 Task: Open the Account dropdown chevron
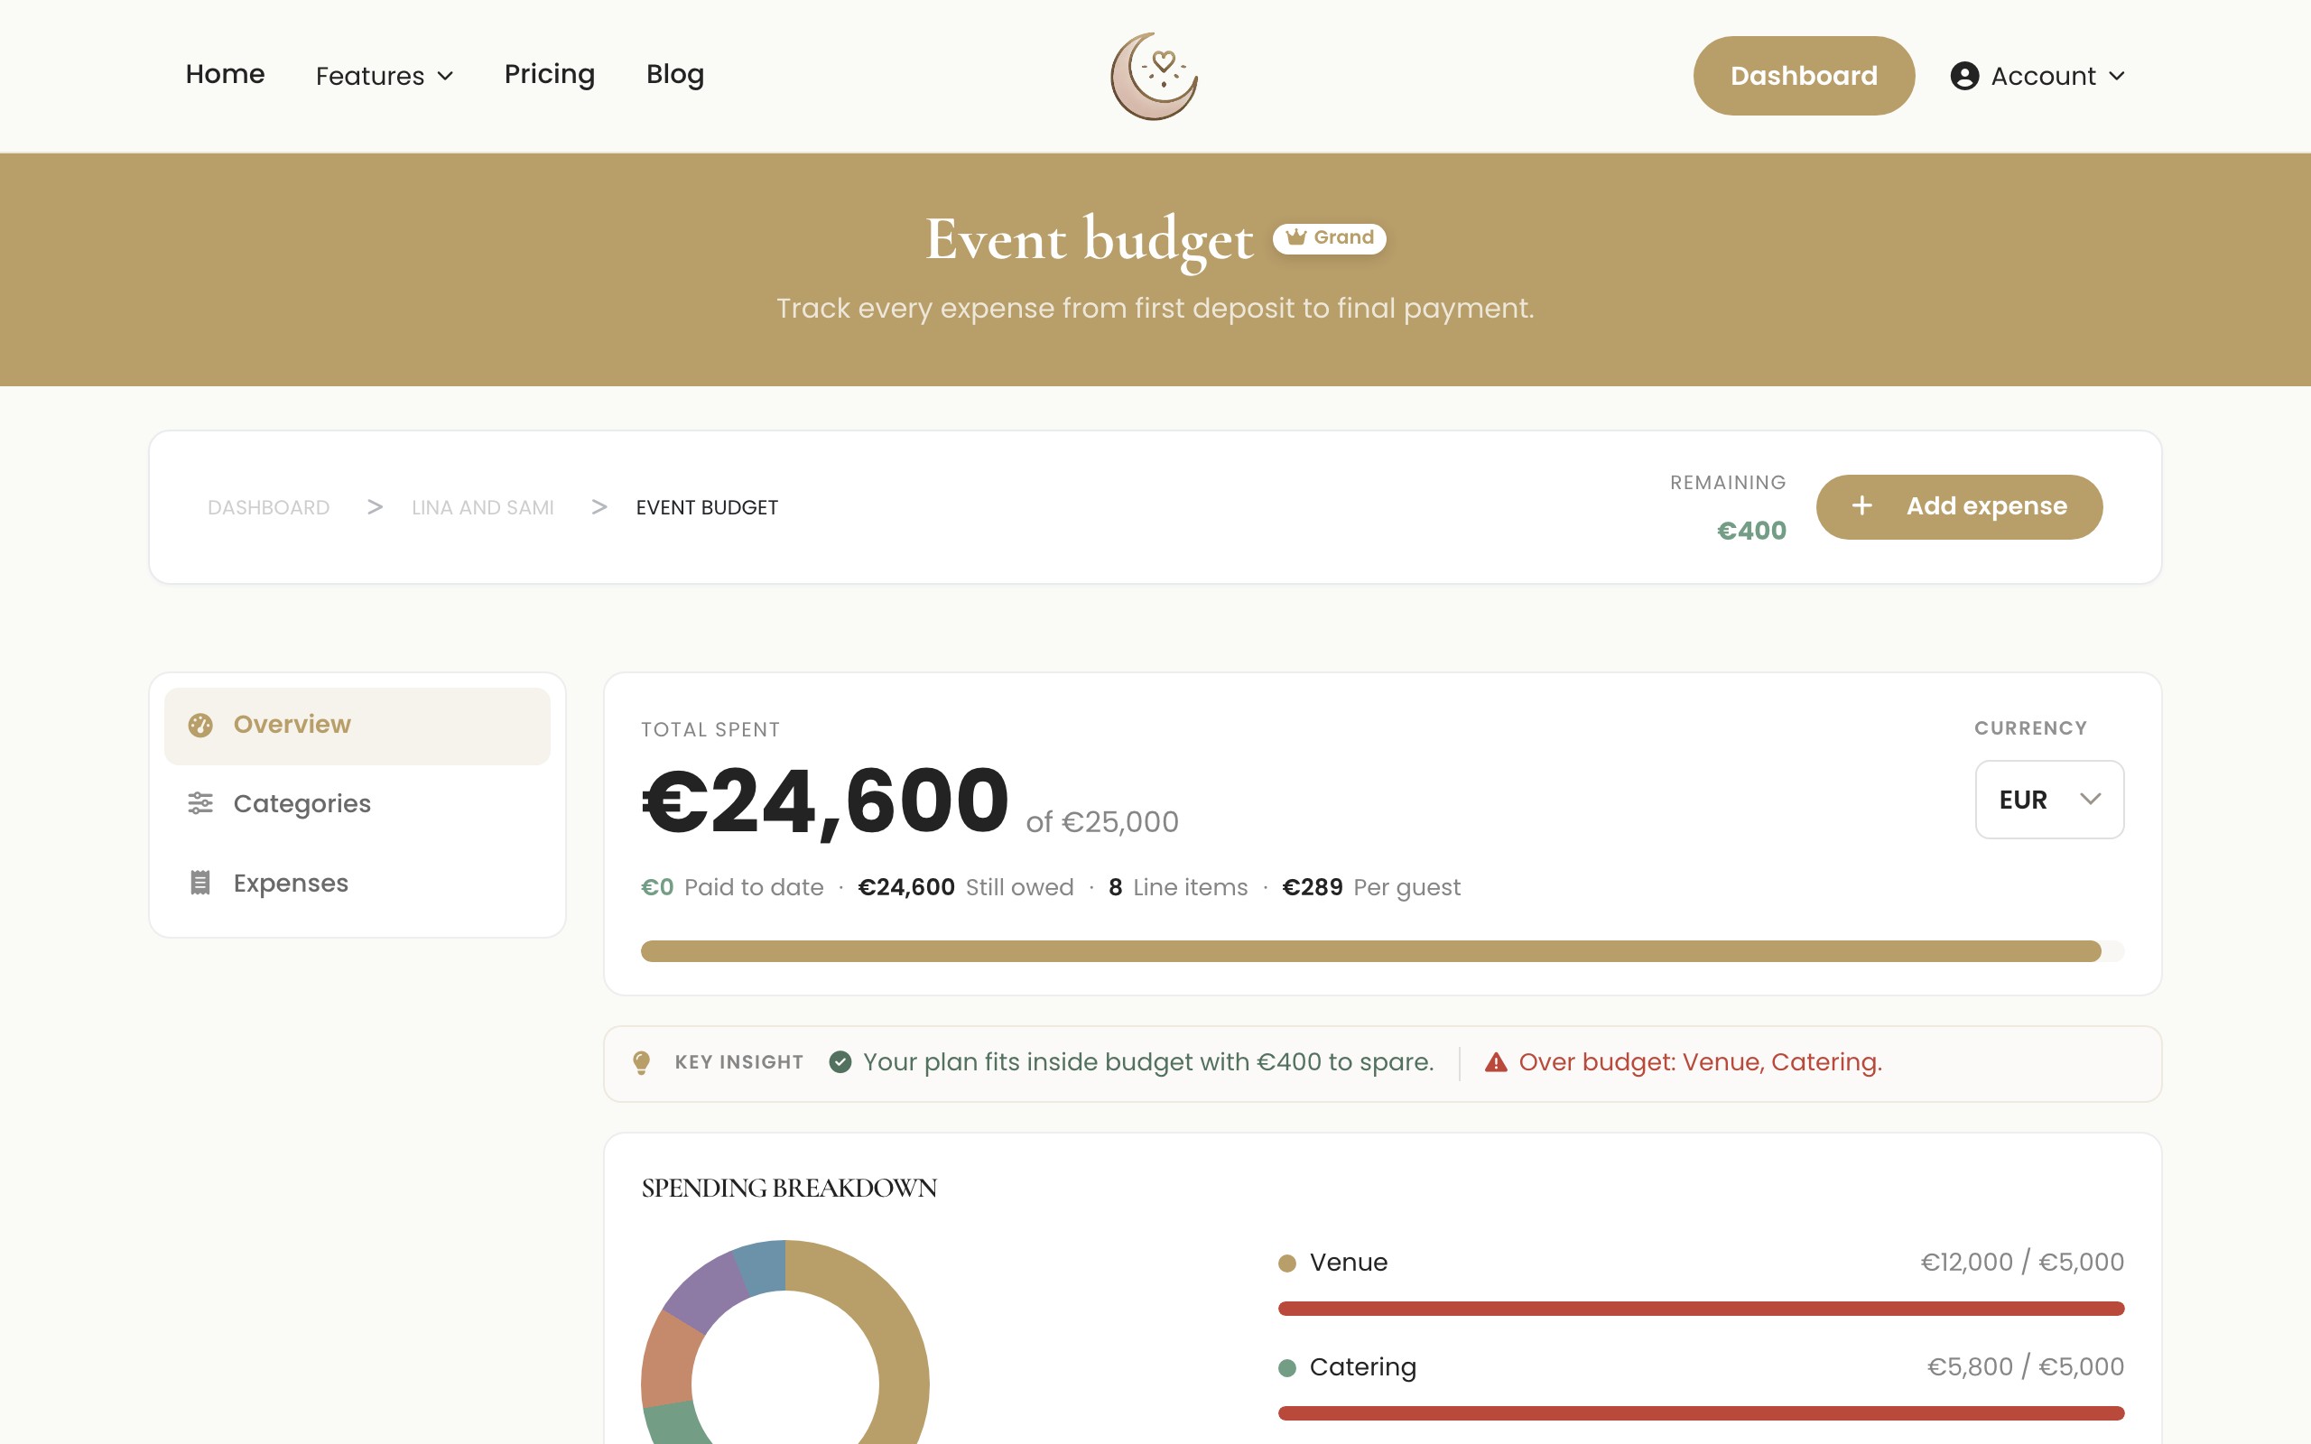[2116, 76]
